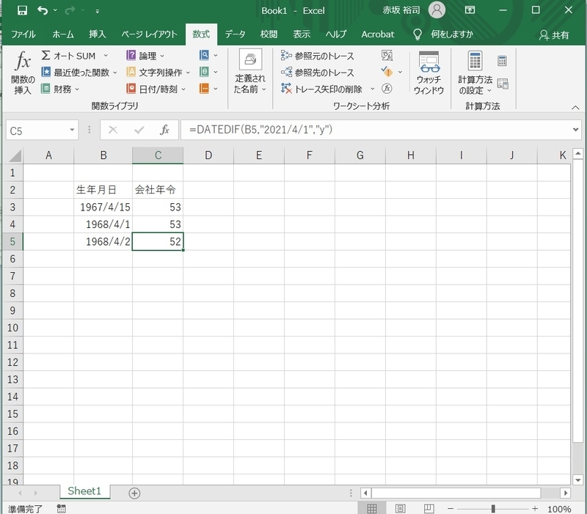Viewport: 587px width, 514px height.
Task: Click the calculate now icon
Action: click(x=502, y=61)
